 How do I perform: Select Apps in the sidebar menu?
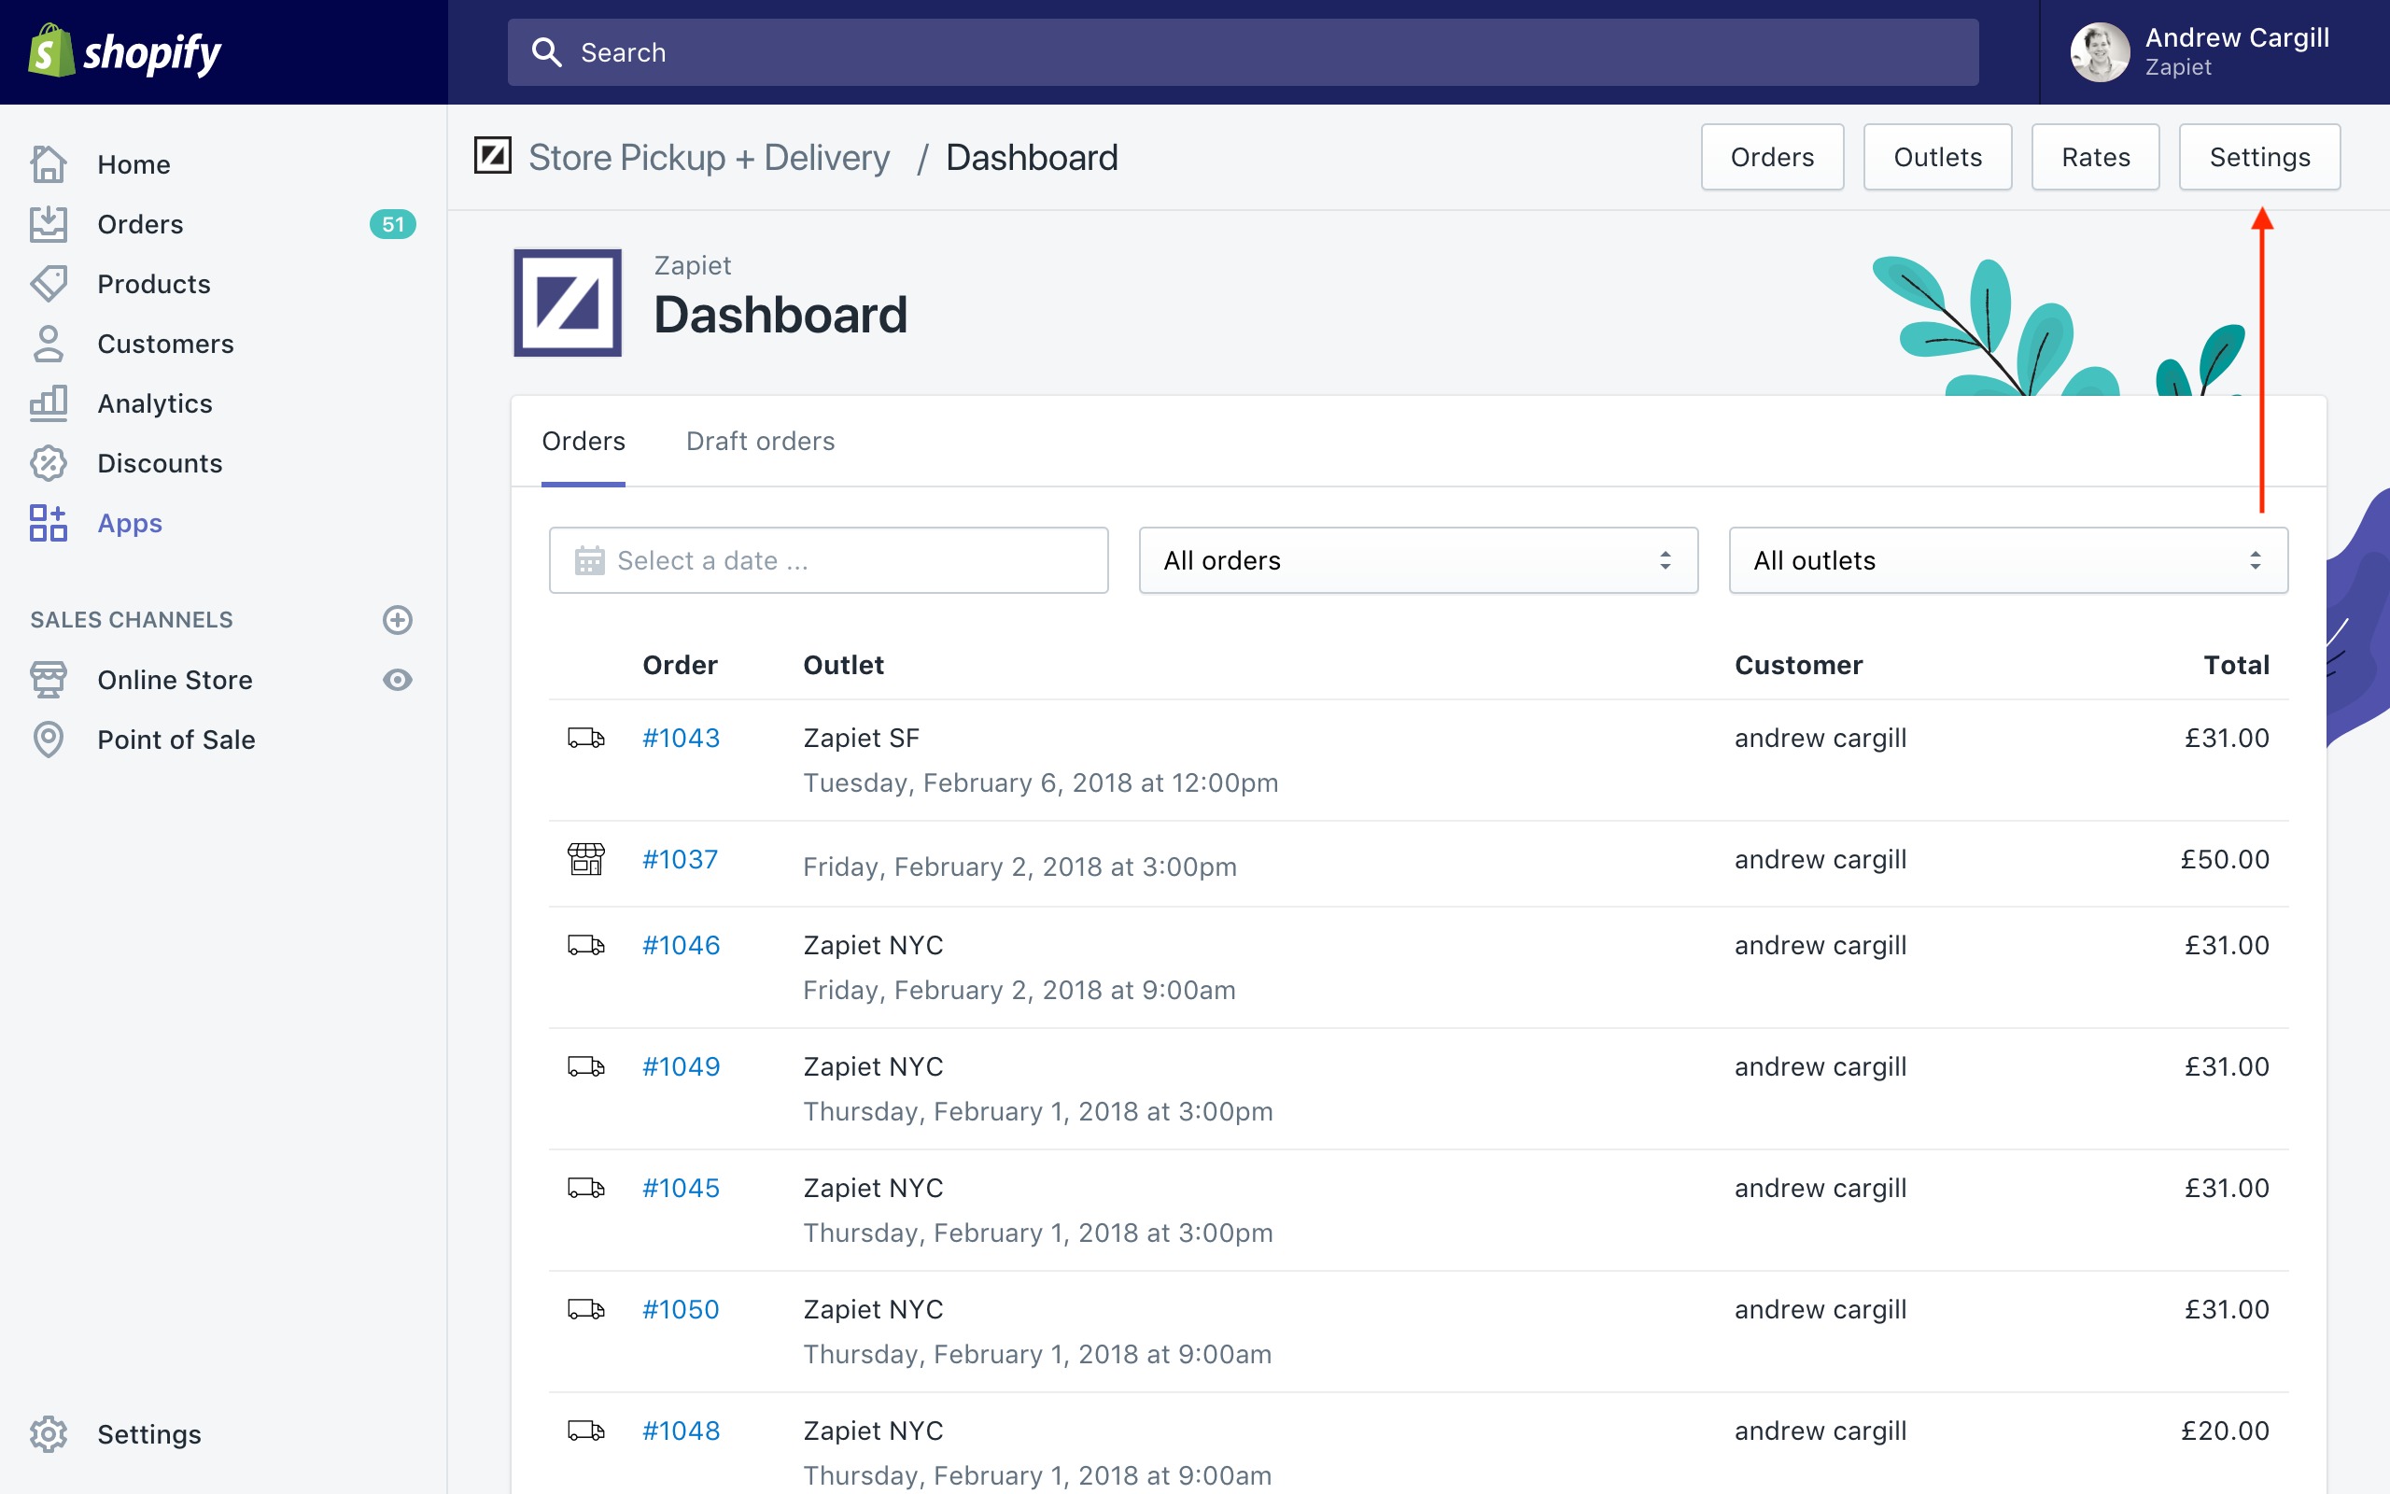coord(130,523)
